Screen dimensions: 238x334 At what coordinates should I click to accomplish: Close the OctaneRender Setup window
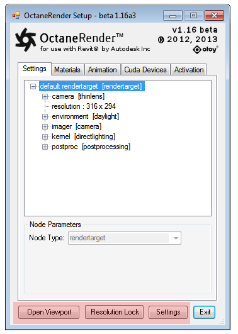[x=214, y=16]
